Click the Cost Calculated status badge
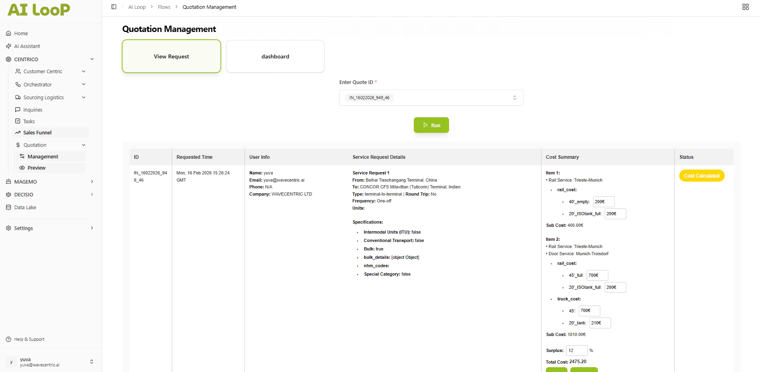The image size is (760, 372). pos(702,176)
